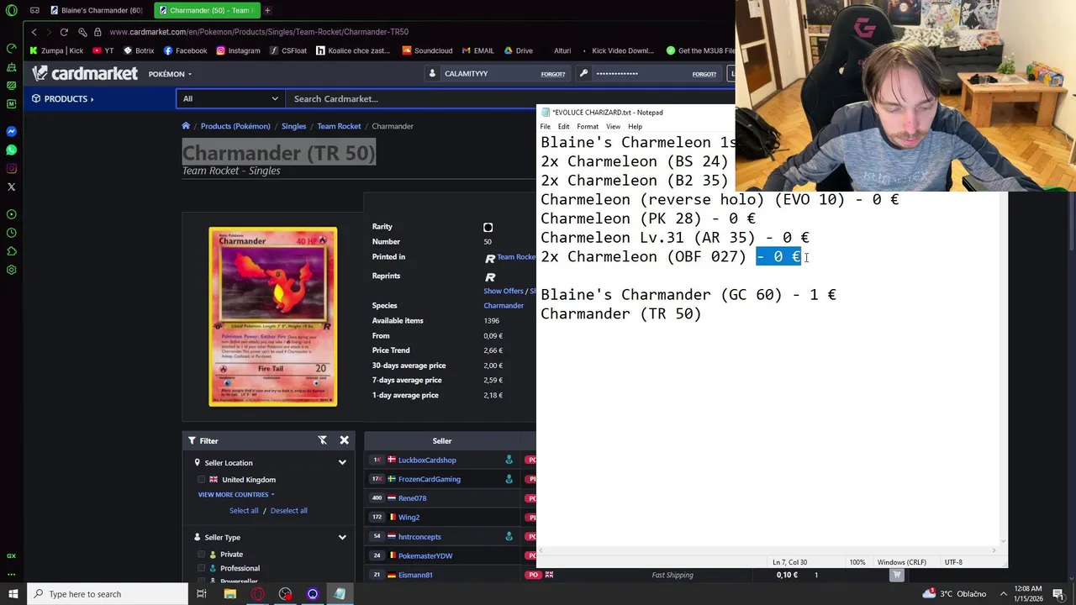
Task: Open Team Rocket breadcrumb link
Action: point(339,126)
